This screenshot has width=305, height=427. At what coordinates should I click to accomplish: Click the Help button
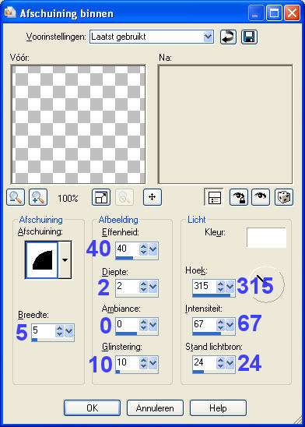pyautogui.click(x=218, y=408)
